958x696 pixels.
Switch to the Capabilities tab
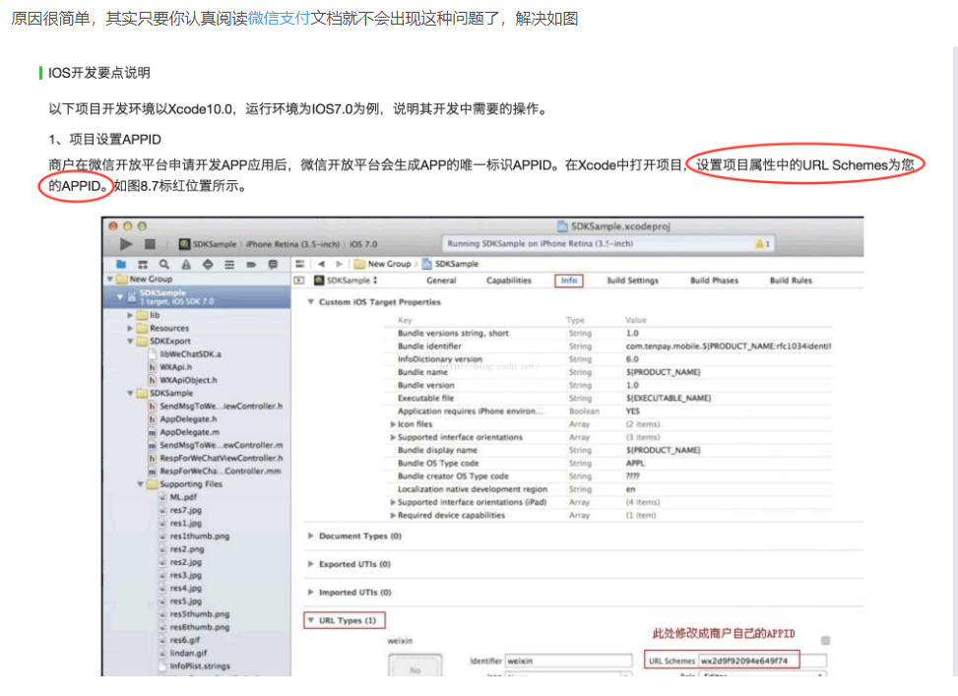[x=509, y=281]
